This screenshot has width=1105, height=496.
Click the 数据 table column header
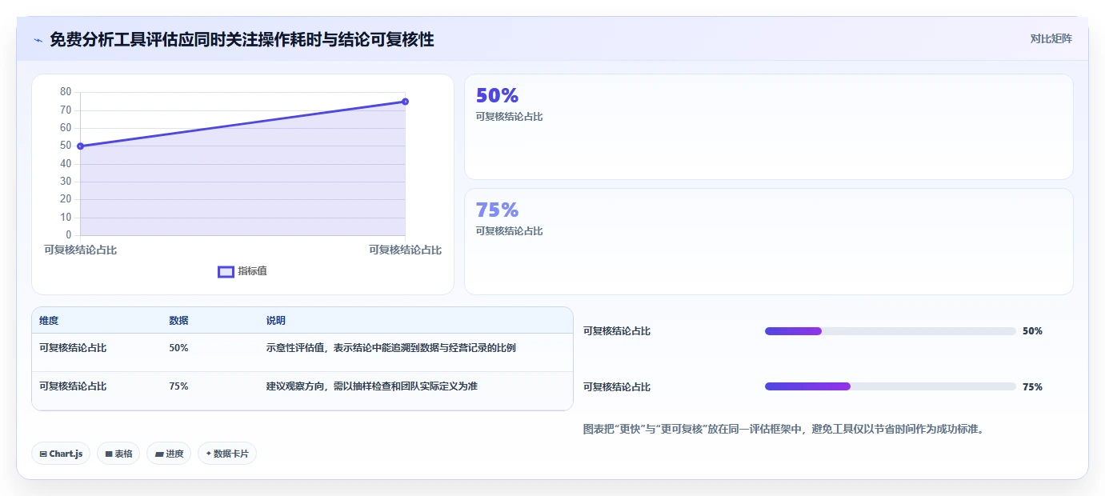178,321
